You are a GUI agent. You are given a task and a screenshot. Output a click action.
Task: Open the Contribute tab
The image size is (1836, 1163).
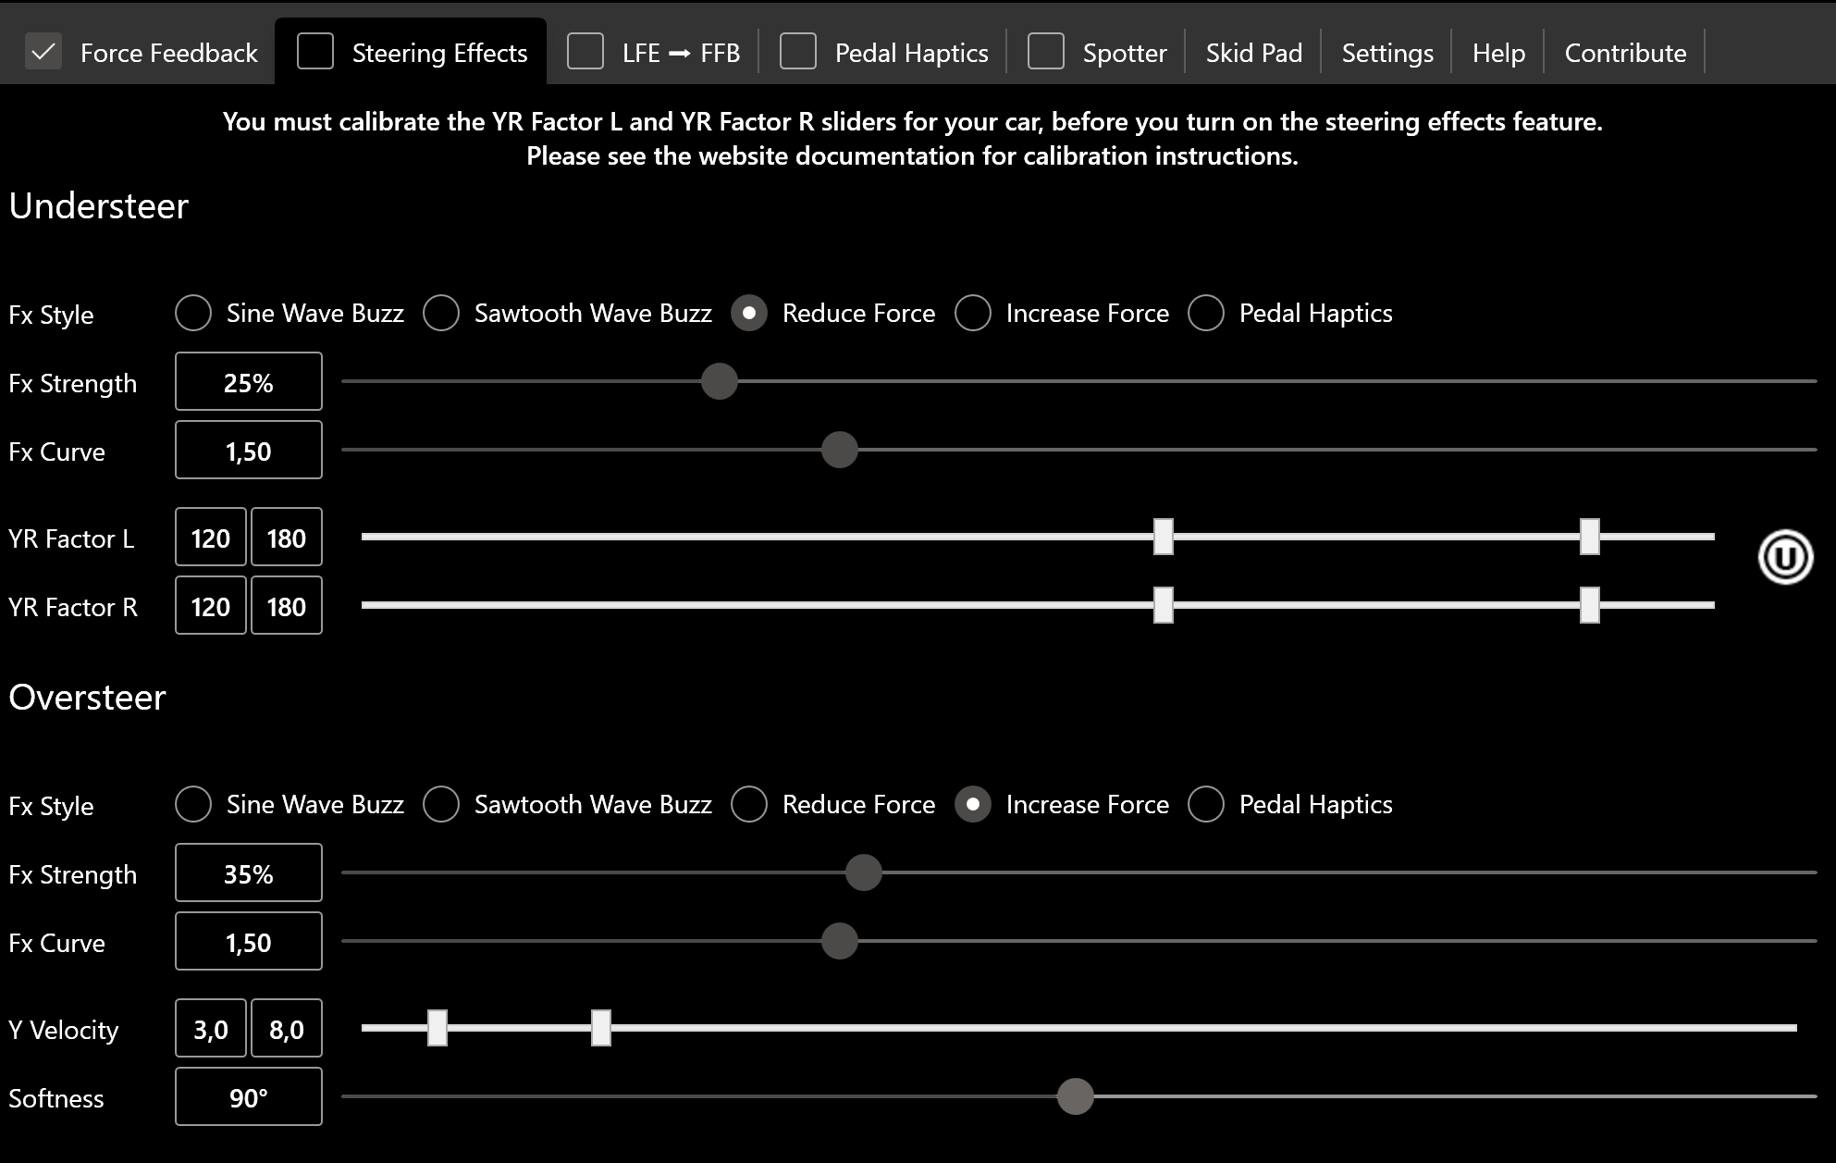1625,53
